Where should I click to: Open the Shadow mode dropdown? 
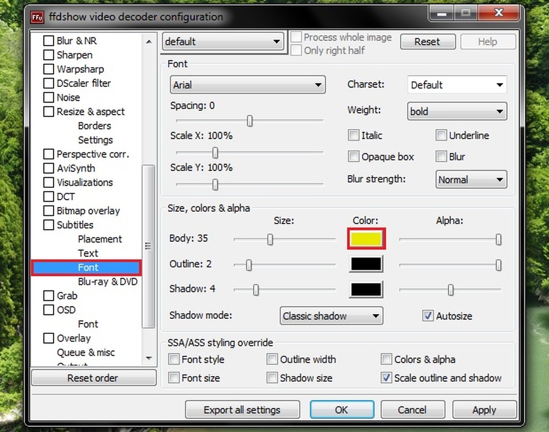coord(331,315)
